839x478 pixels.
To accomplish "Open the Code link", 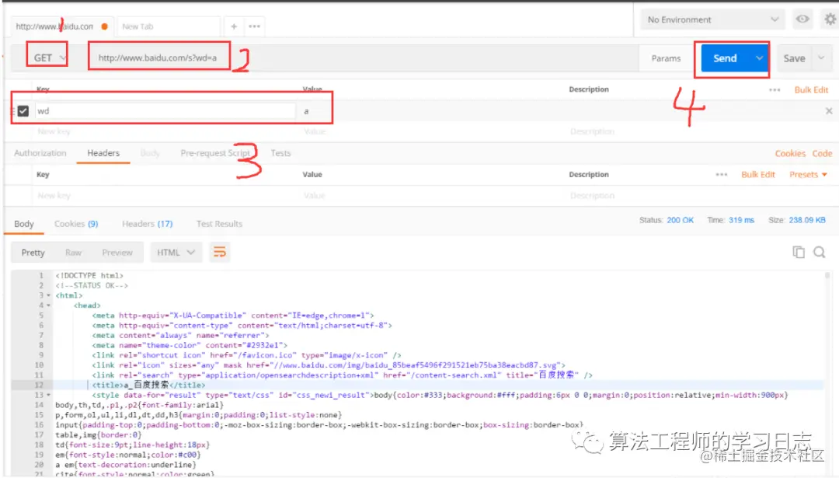I will 822,154.
